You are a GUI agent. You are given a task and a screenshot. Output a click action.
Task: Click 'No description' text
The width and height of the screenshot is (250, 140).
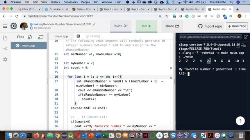point(43,28)
